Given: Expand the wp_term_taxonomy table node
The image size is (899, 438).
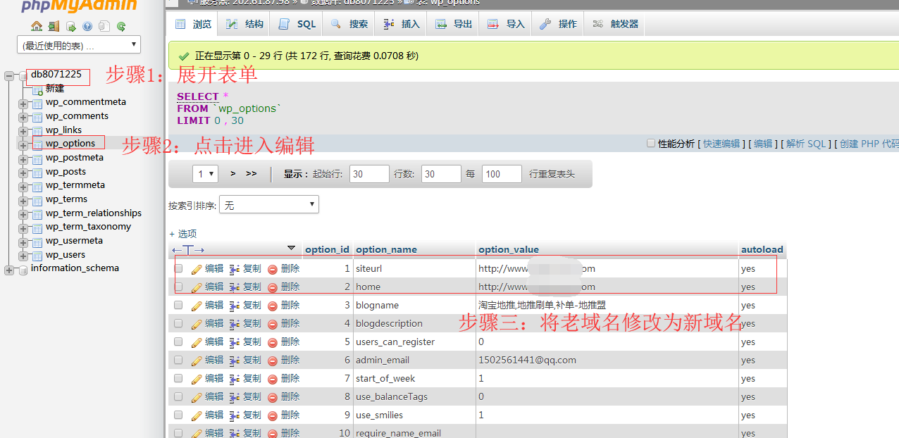Looking at the screenshot, I should pyautogui.click(x=23, y=227).
